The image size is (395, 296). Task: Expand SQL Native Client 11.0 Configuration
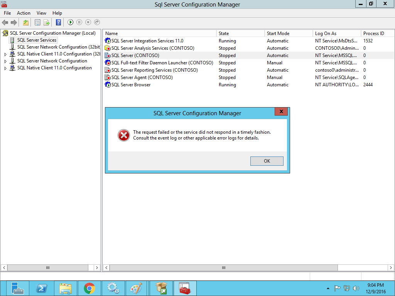[5, 67]
